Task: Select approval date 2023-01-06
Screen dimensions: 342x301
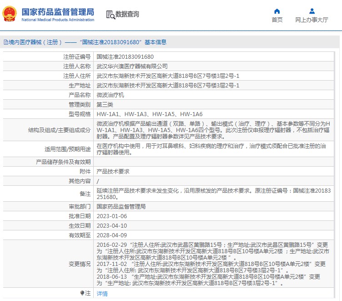Action: click(x=112, y=216)
